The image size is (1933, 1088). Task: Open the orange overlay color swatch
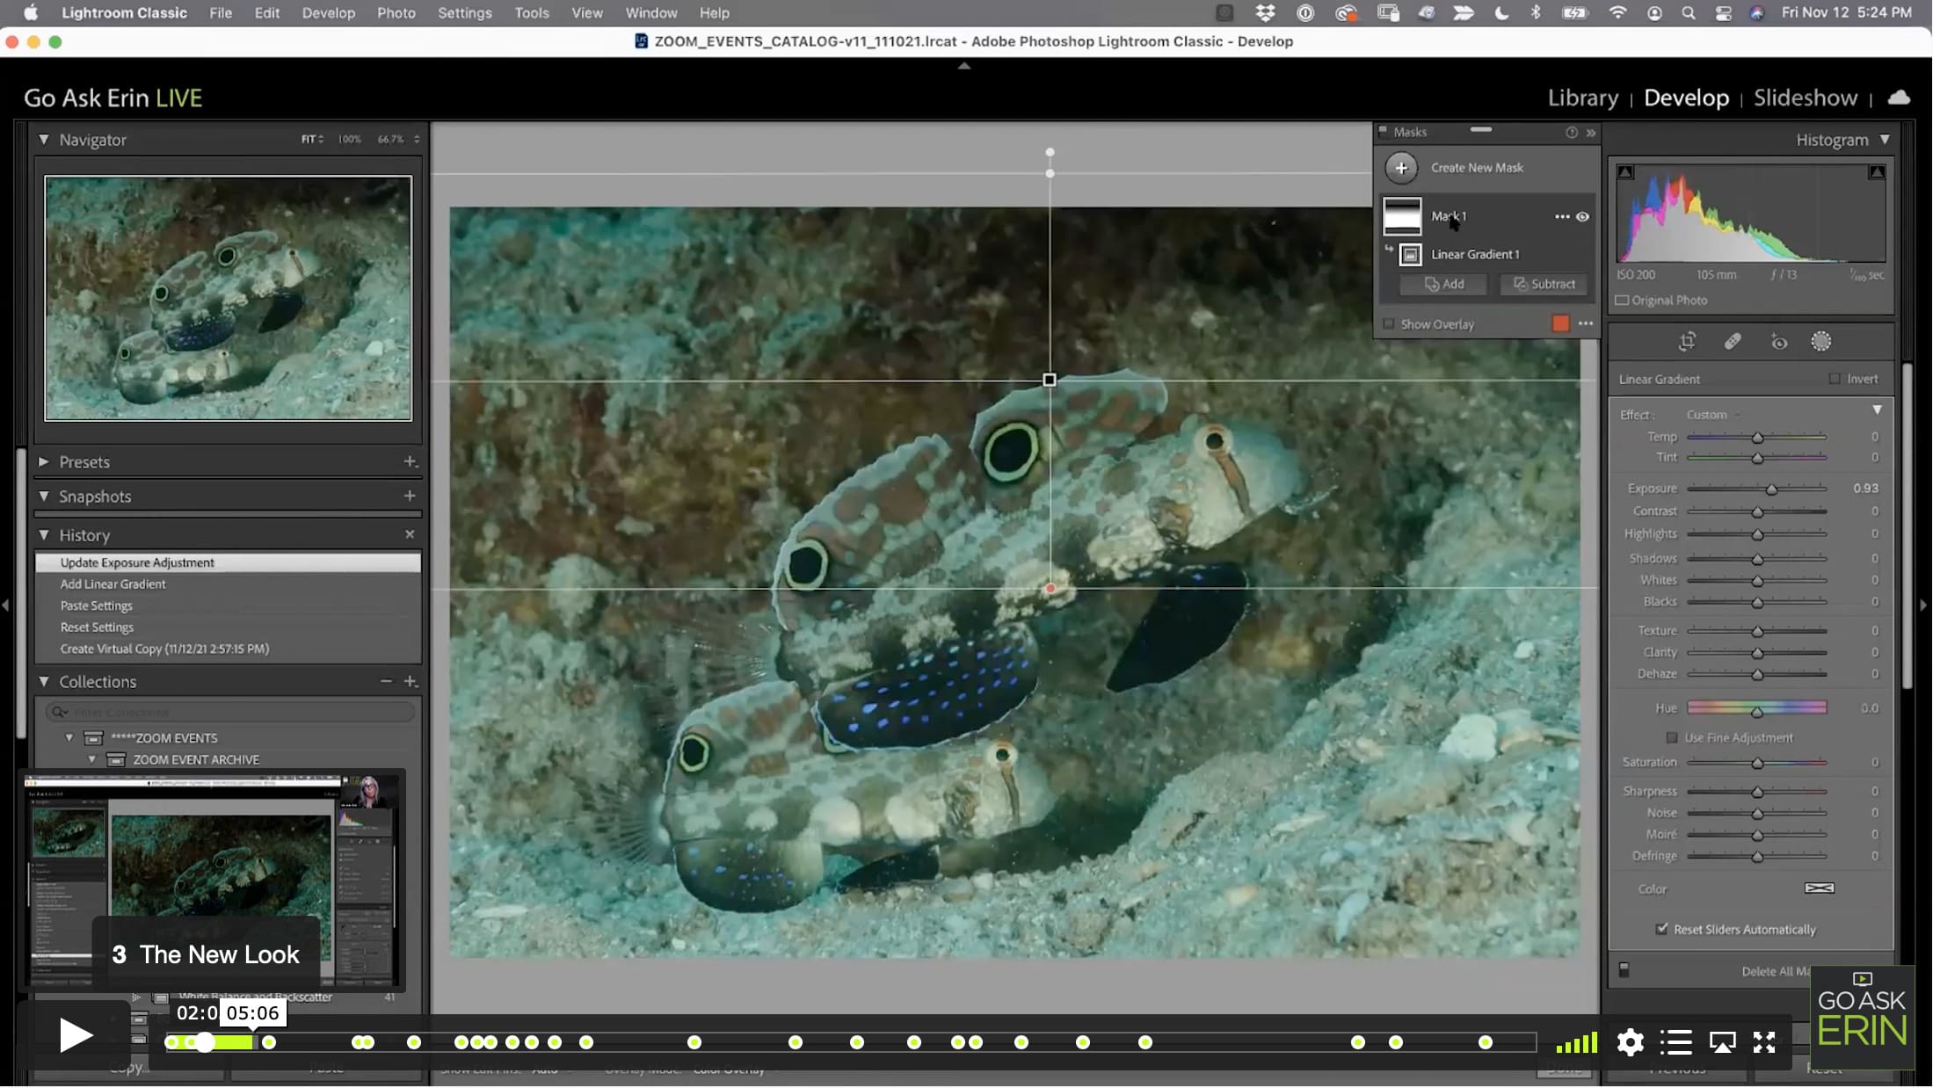pyautogui.click(x=1560, y=323)
